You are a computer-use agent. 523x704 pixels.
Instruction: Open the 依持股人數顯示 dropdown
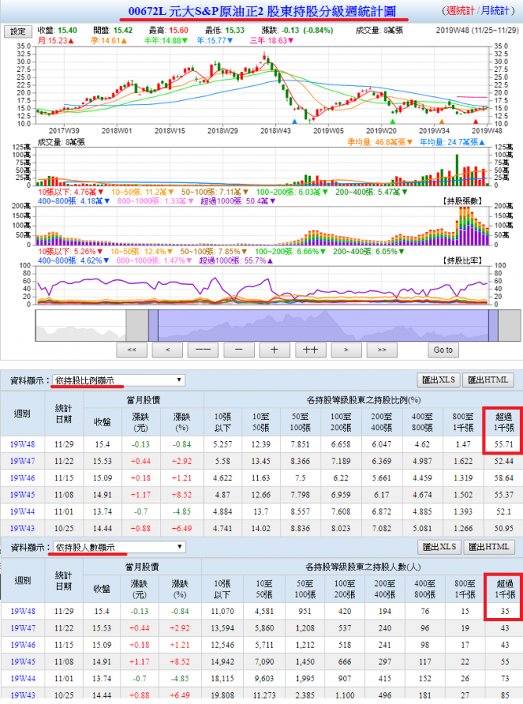(119, 547)
